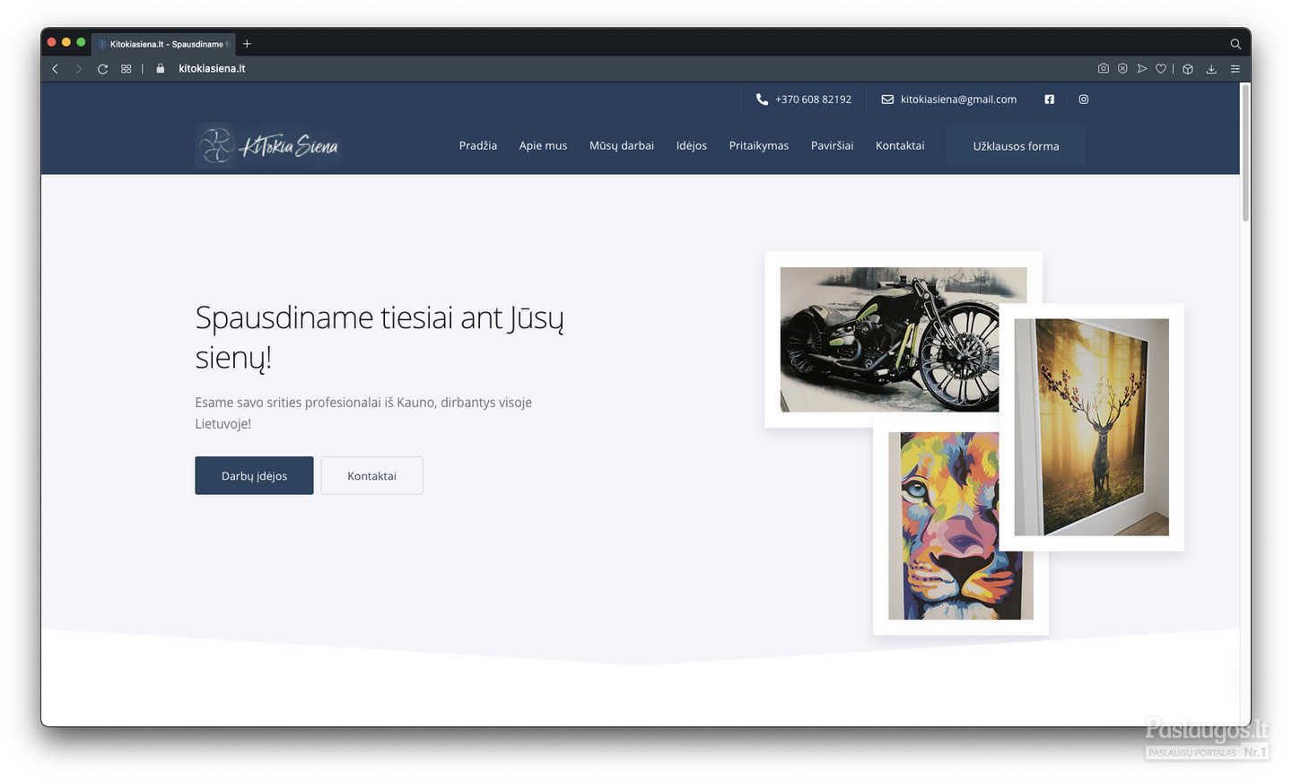Go back with the browser back arrow

pos(56,69)
